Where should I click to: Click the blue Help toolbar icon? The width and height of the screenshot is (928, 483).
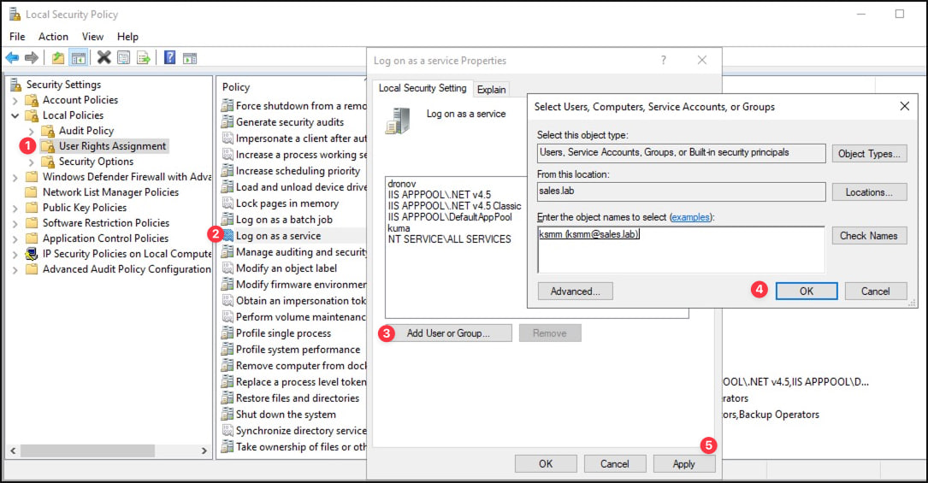tap(170, 57)
